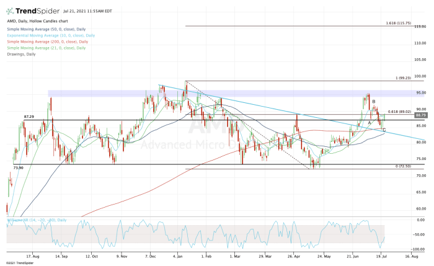Viewport: 434px width, 266px height.
Task: Select the Jul 21, 2021 11:55AM EDT timestamp
Action: [x=87, y=11]
